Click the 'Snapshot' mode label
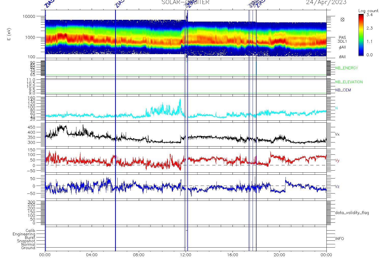 pyautogui.click(x=26, y=241)
